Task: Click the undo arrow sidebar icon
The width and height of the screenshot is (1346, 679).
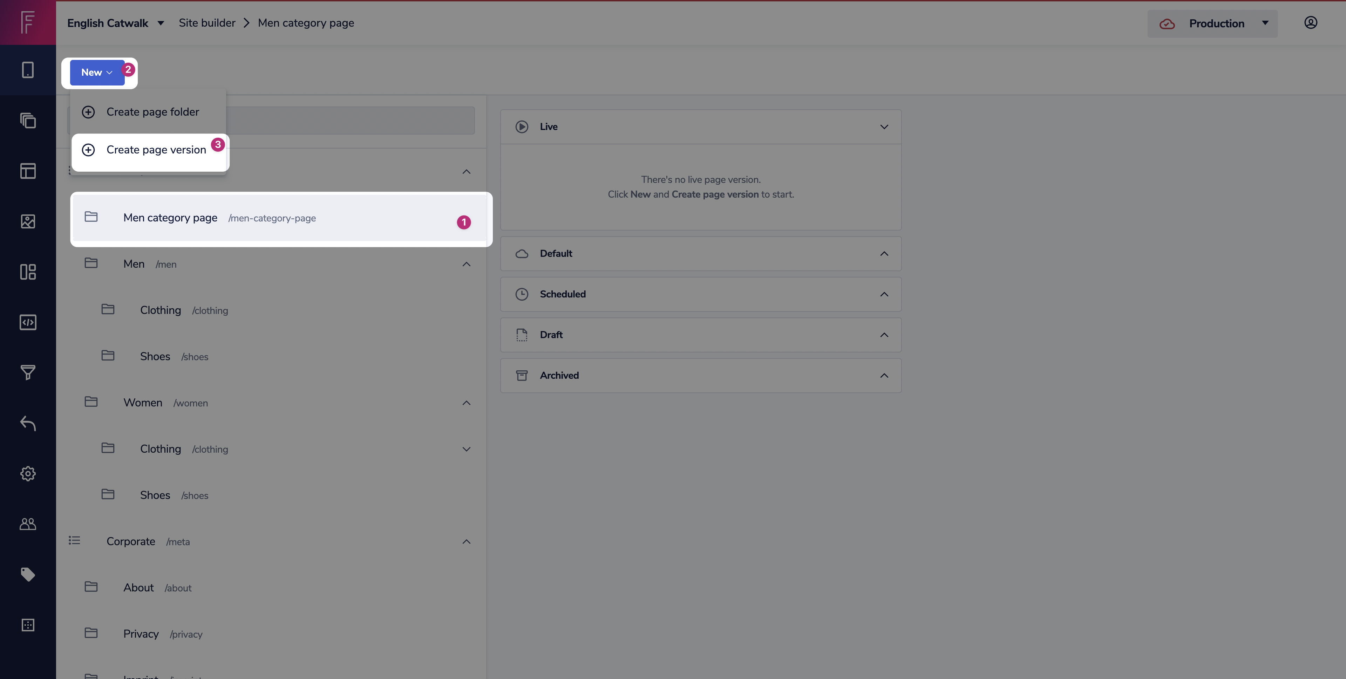Action: [28, 423]
